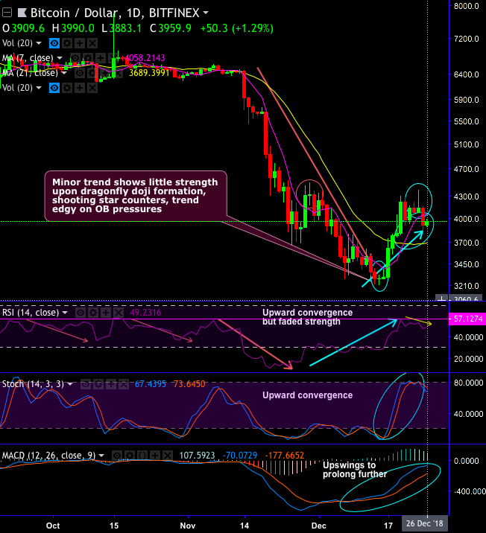The width and height of the screenshot is (486, 533).
Task: Toggle eye icon of Vol (20) below MA (21, close)
Action: [54, 88]
